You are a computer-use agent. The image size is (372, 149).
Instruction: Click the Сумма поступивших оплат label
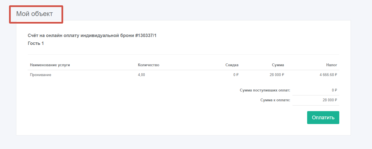coord(265,90)
